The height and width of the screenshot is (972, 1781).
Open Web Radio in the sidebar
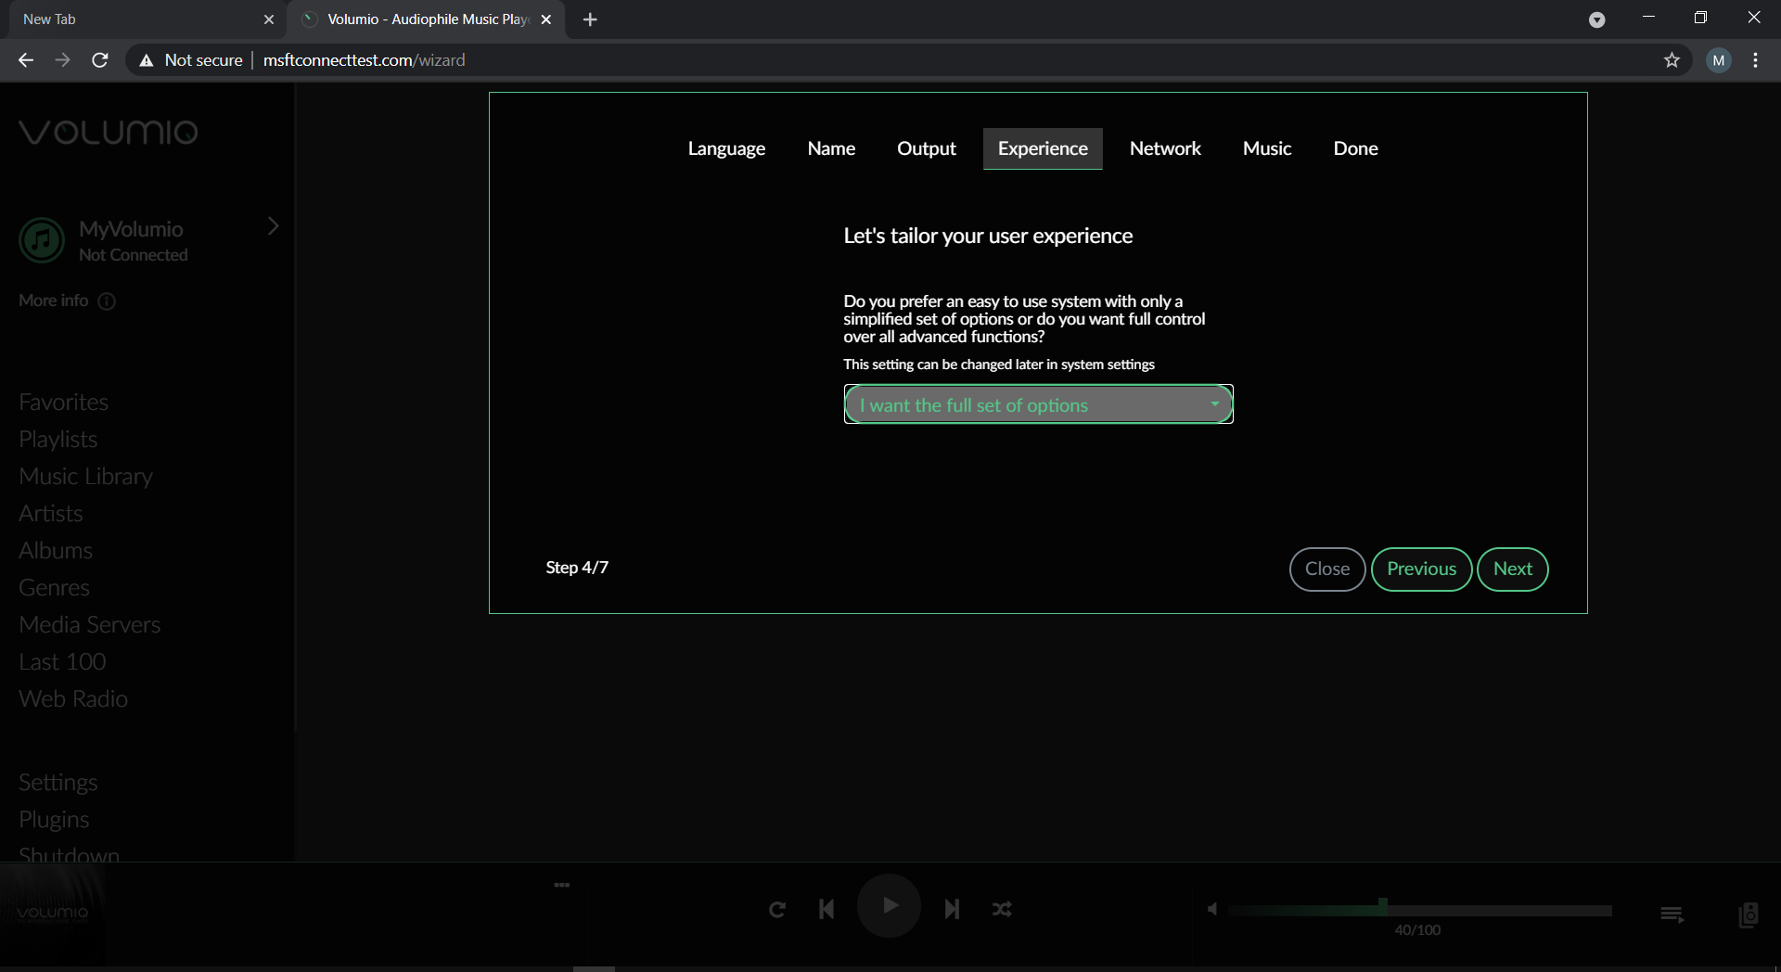tap(73, 699)
